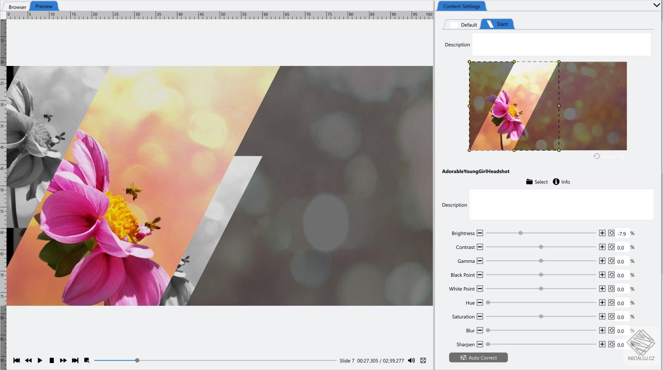663x370 pixels.
Task: Mute audio with the speaker icon
Action: point(411,360)
